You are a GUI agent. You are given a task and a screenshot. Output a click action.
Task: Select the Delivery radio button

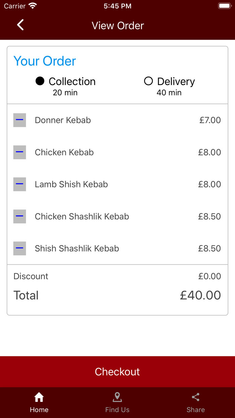pos(148,81)
